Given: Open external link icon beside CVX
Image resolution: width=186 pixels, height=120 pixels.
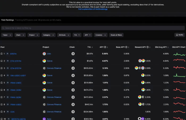Looking at the screenshot, I should pyautogui.click(x=8, y=112).
